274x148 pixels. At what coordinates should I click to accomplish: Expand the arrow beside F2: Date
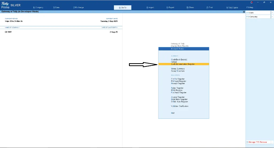point(272,13)
